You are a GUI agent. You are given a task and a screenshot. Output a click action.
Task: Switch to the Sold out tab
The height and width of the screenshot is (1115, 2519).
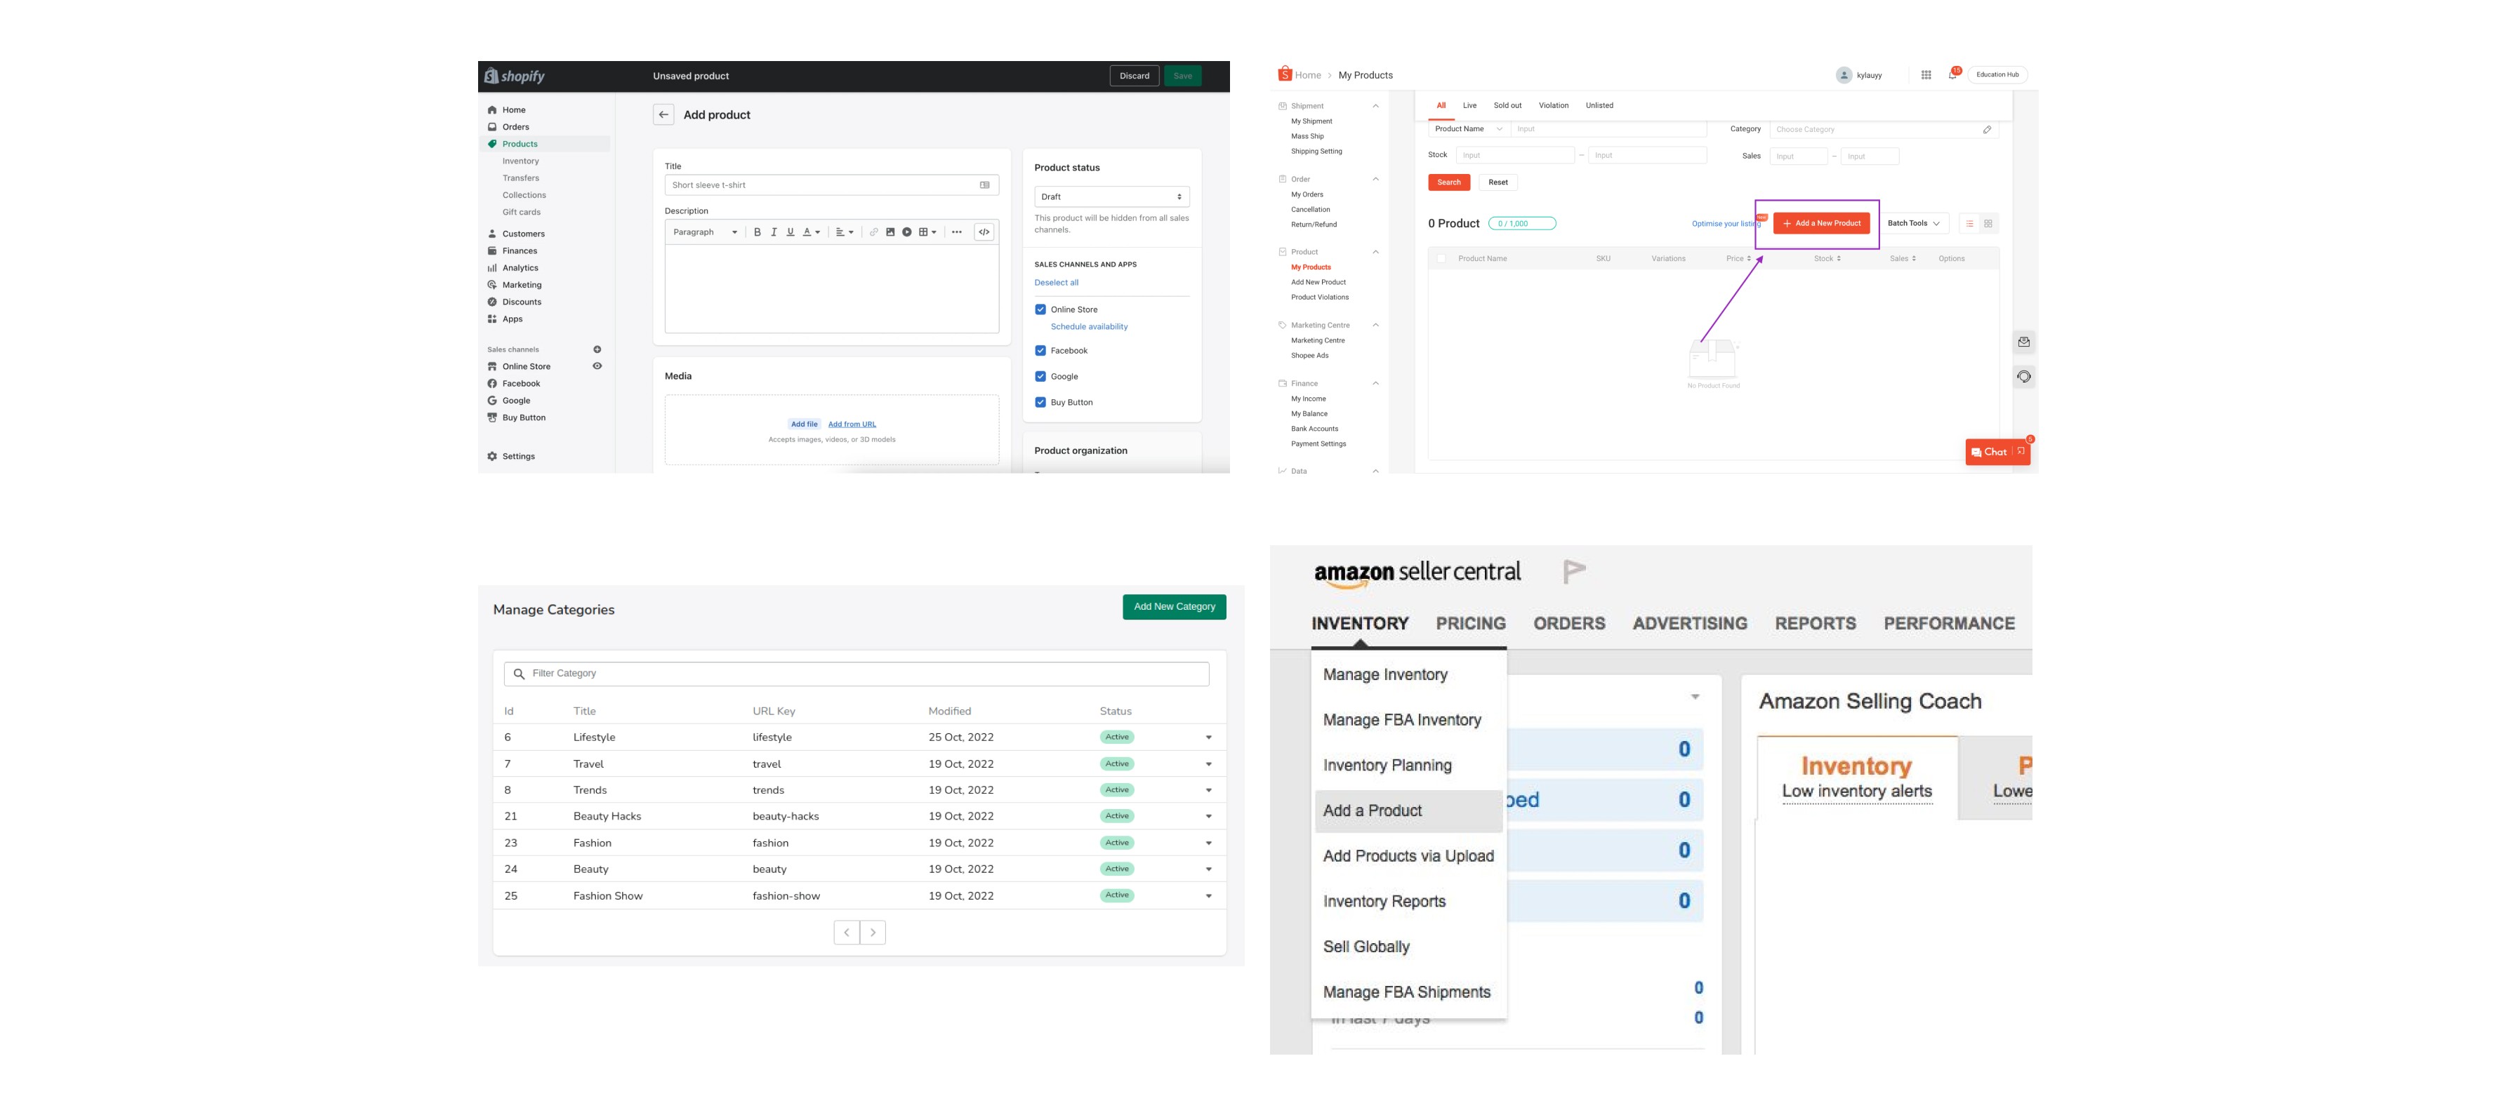click(x=1507, y=105)
